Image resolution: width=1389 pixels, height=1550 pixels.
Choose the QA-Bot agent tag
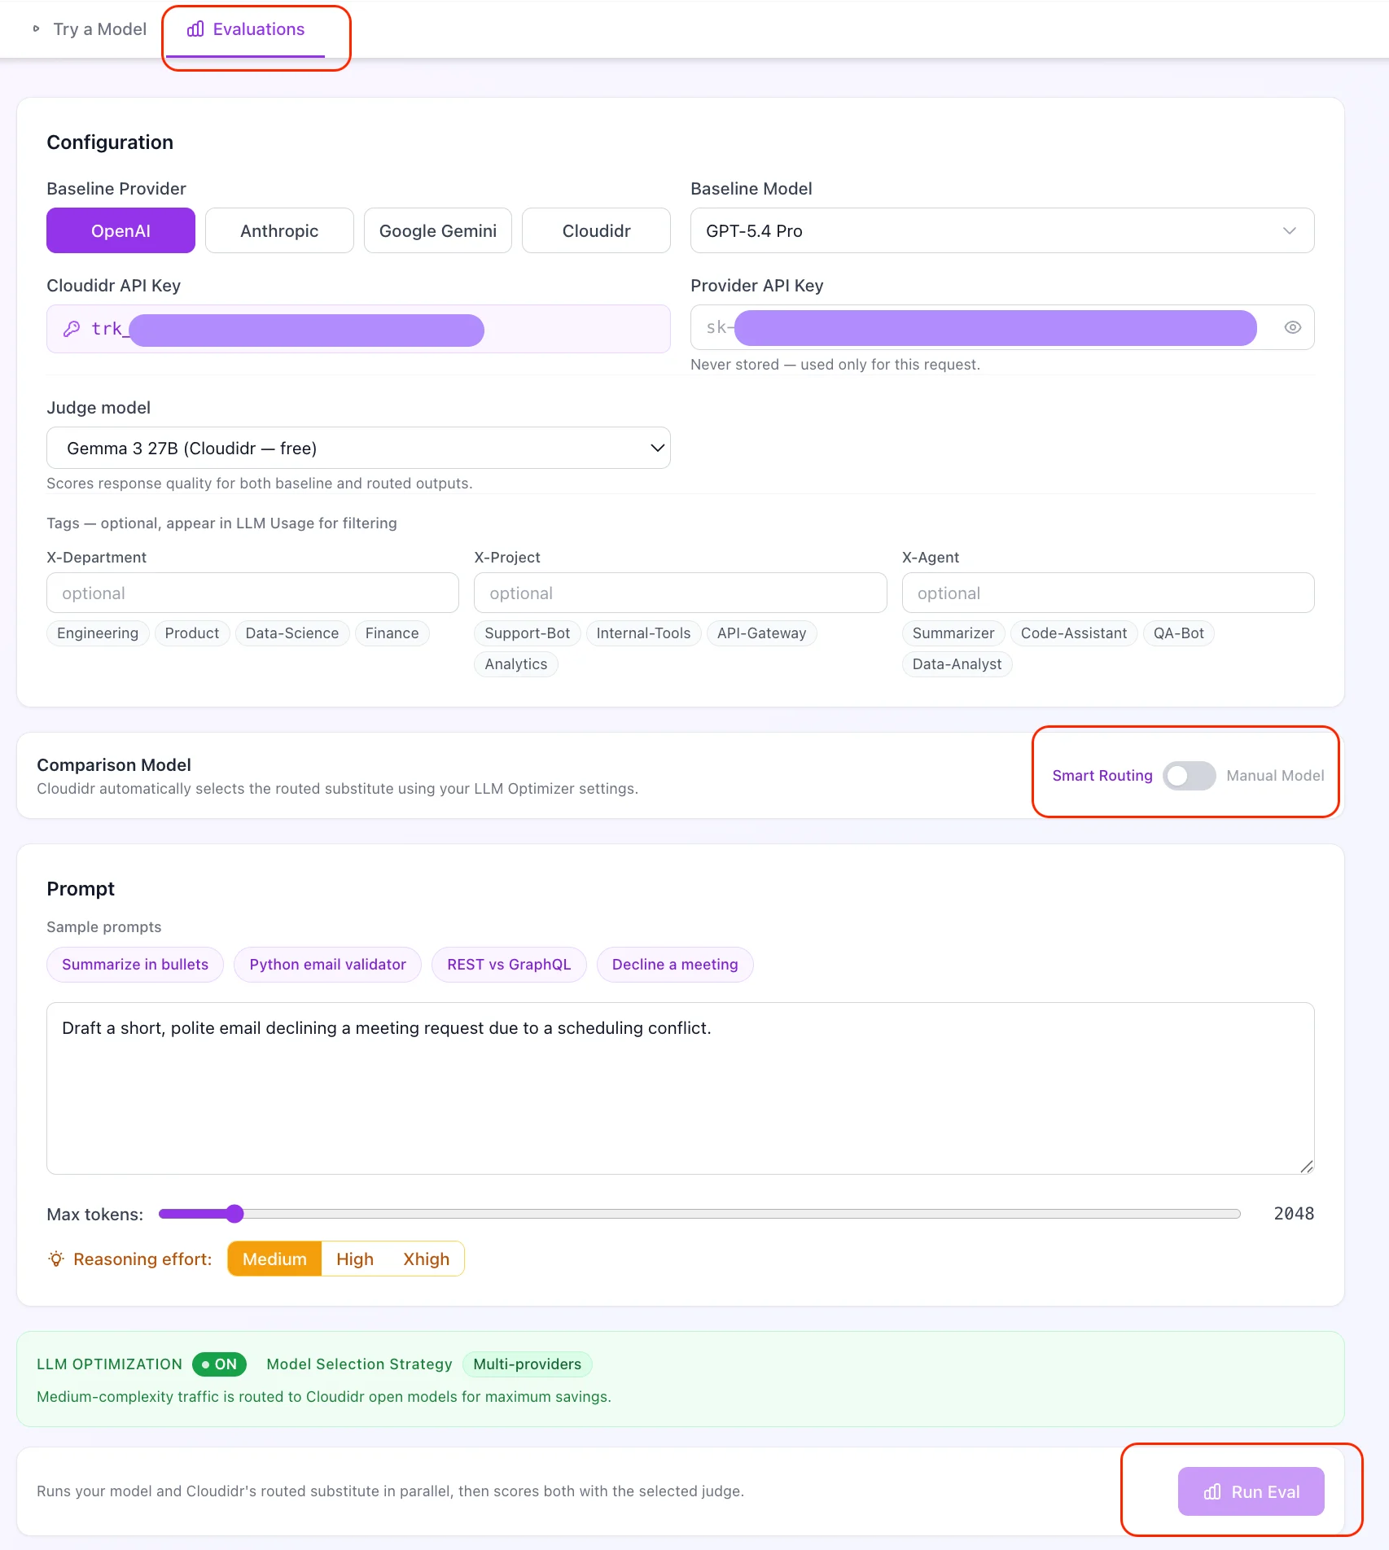click(1178, 633)
